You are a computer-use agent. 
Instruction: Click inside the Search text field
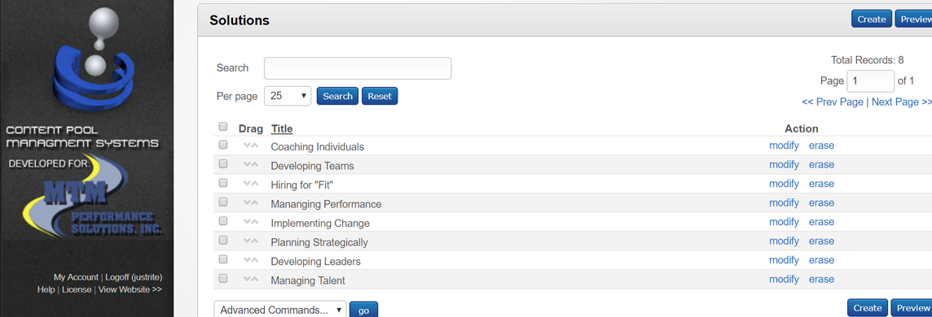pyautogui.click(x=358, y=68)
